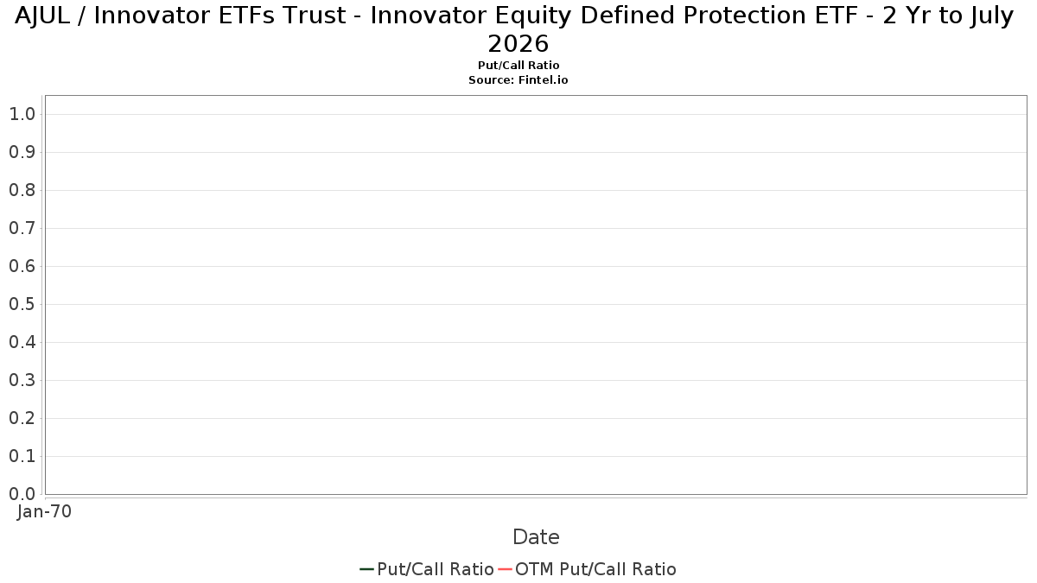Click the 0.7 y-axis label
The height and width of the screenshot is (583, 1037).
coord(22,228)
